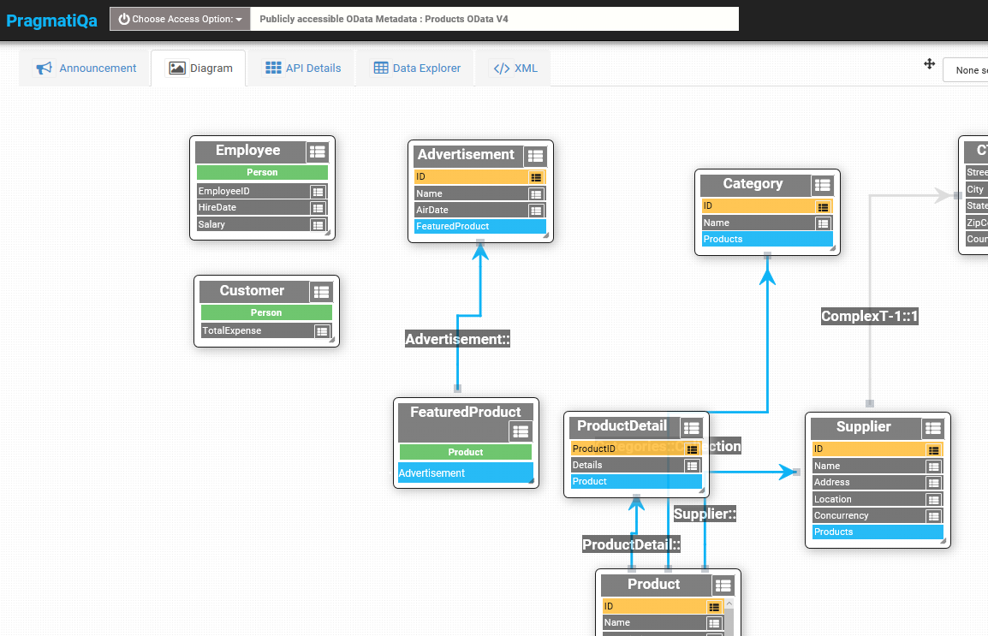
Task: Click the Product entity header table icon
Action: point(723,585)
